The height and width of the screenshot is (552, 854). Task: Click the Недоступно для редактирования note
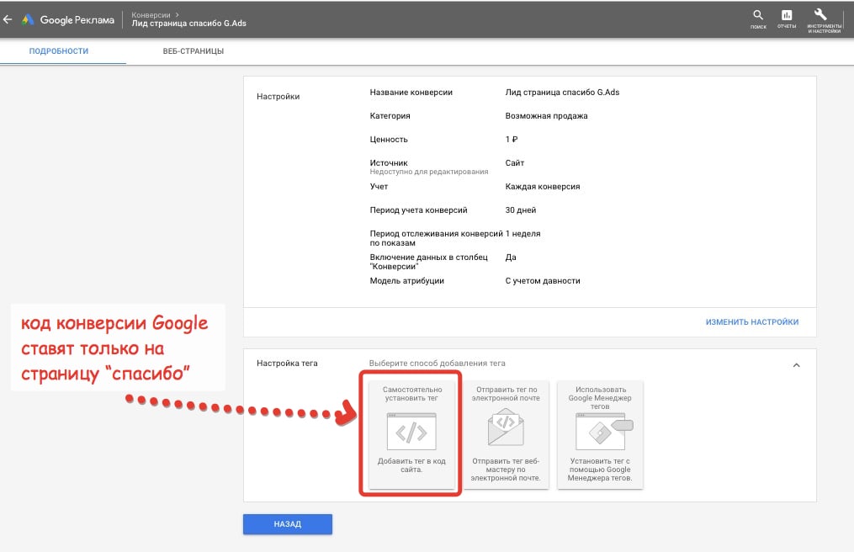click(x=428, y=172)
